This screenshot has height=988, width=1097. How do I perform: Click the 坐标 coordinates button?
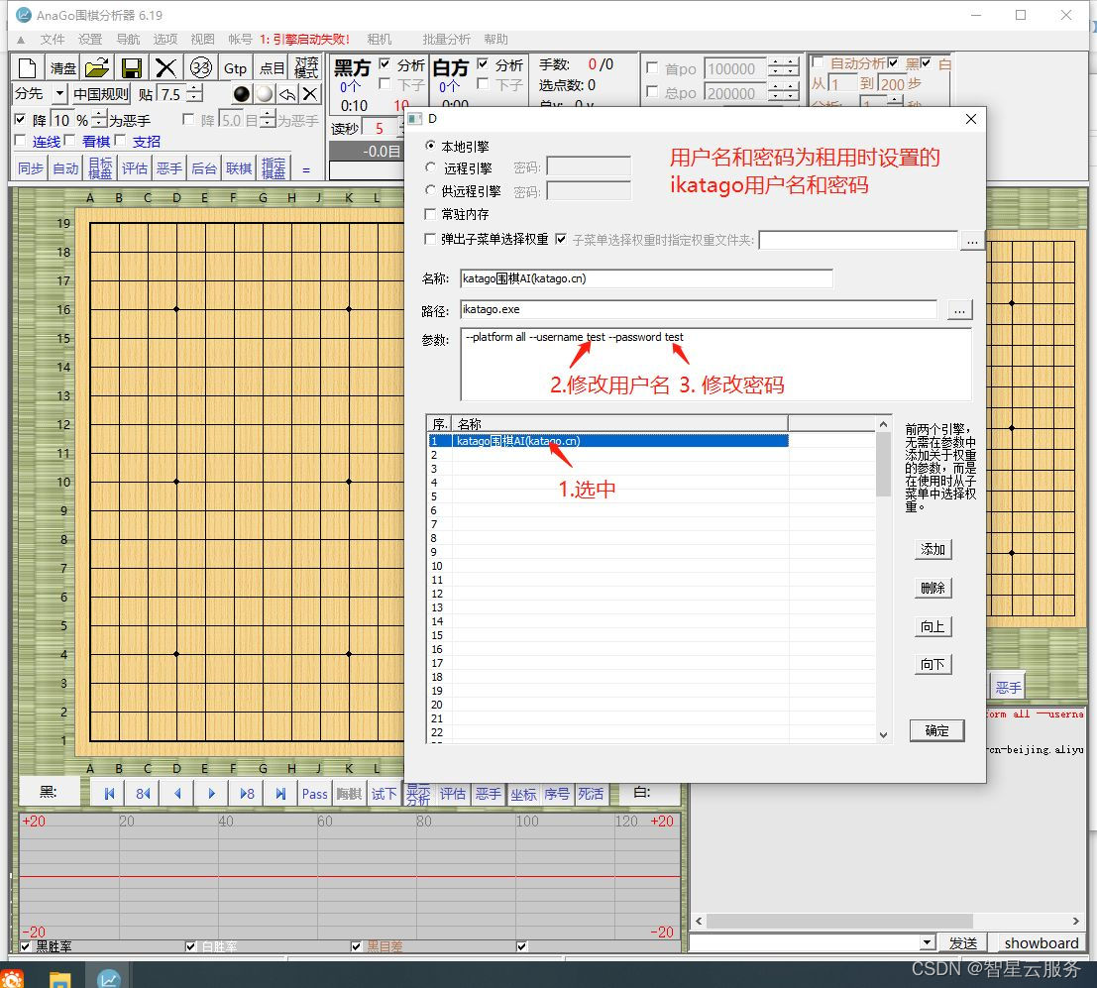[x=522, y=794]
